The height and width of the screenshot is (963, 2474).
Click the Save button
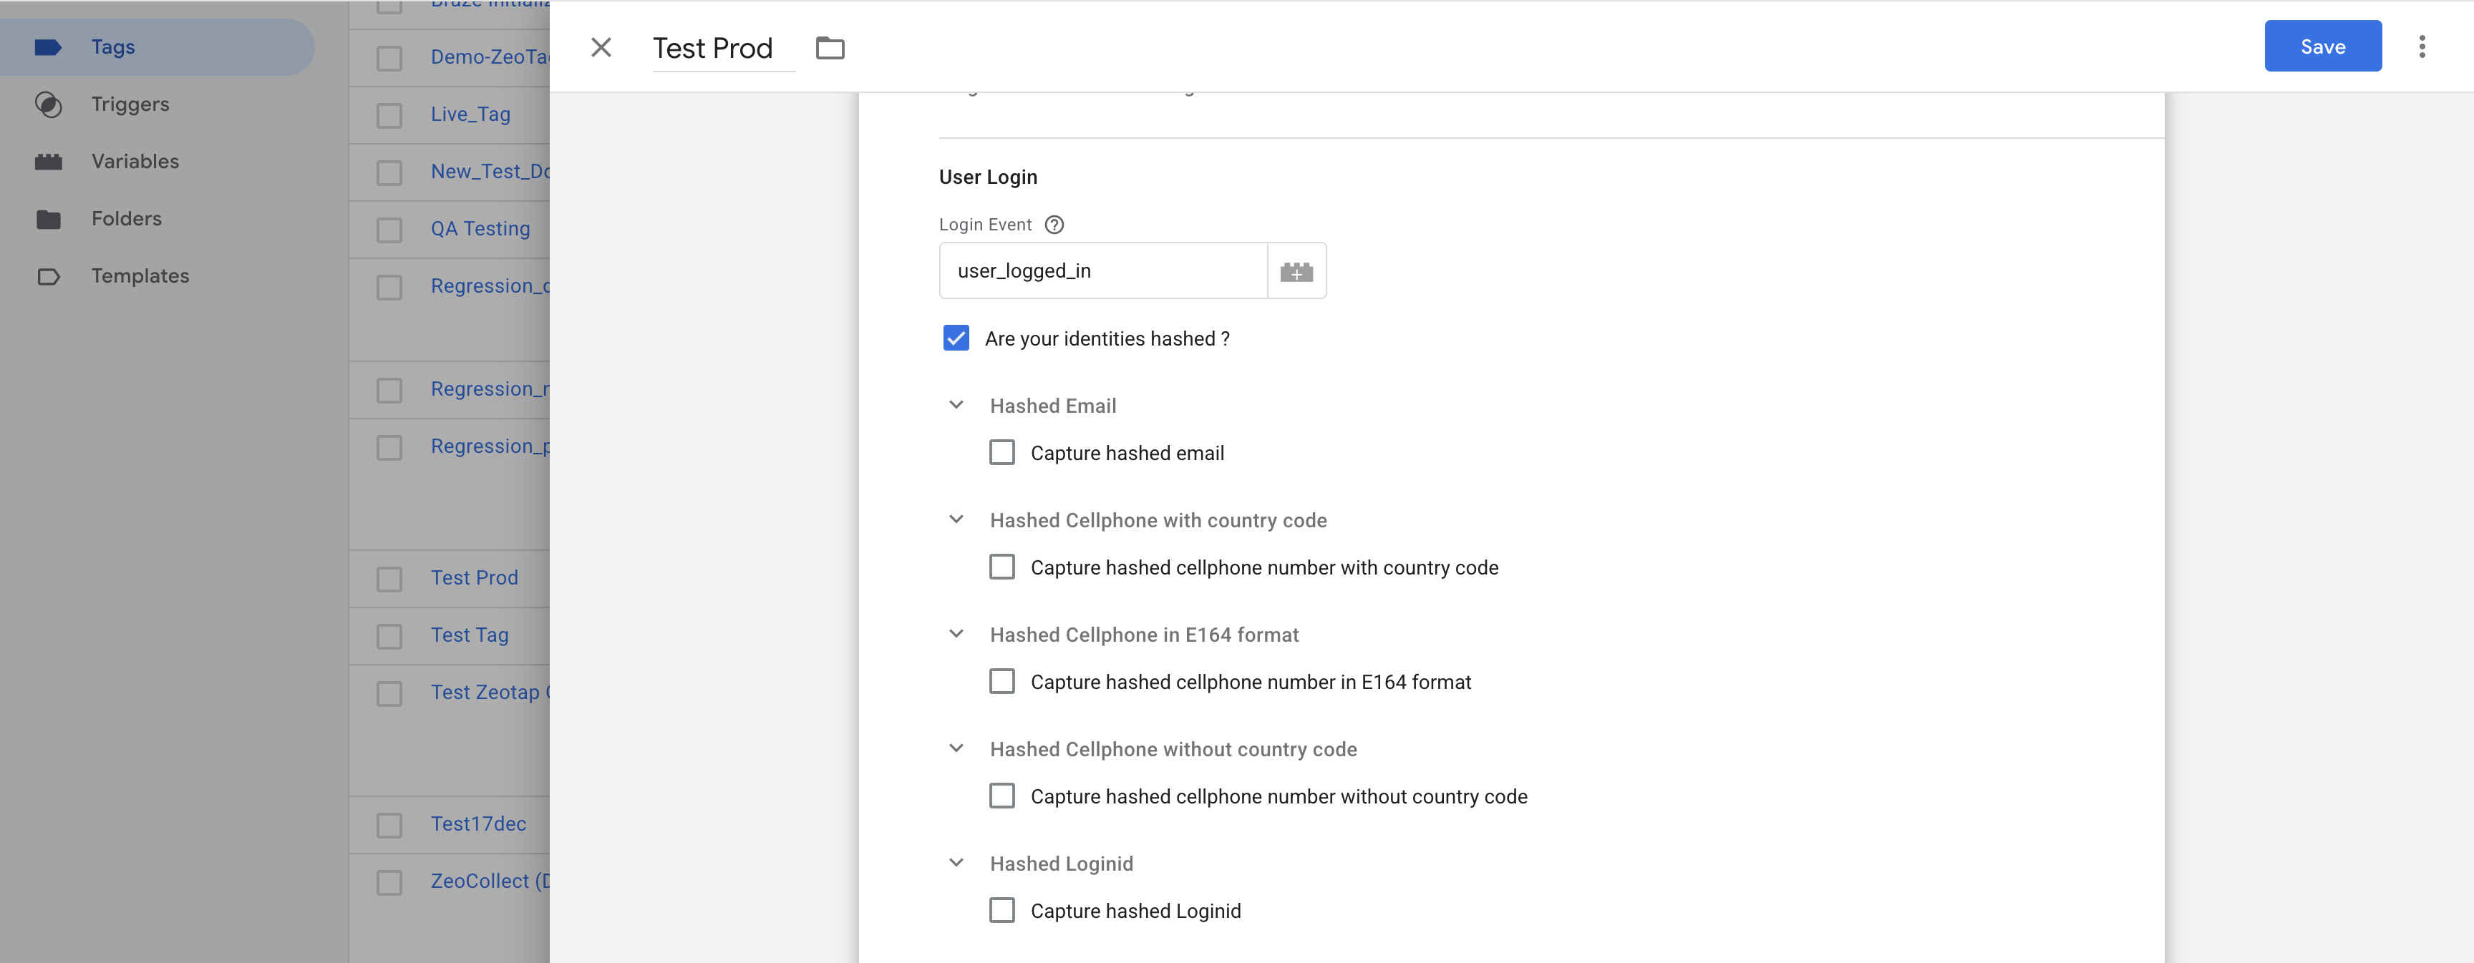click(2322, 45)
